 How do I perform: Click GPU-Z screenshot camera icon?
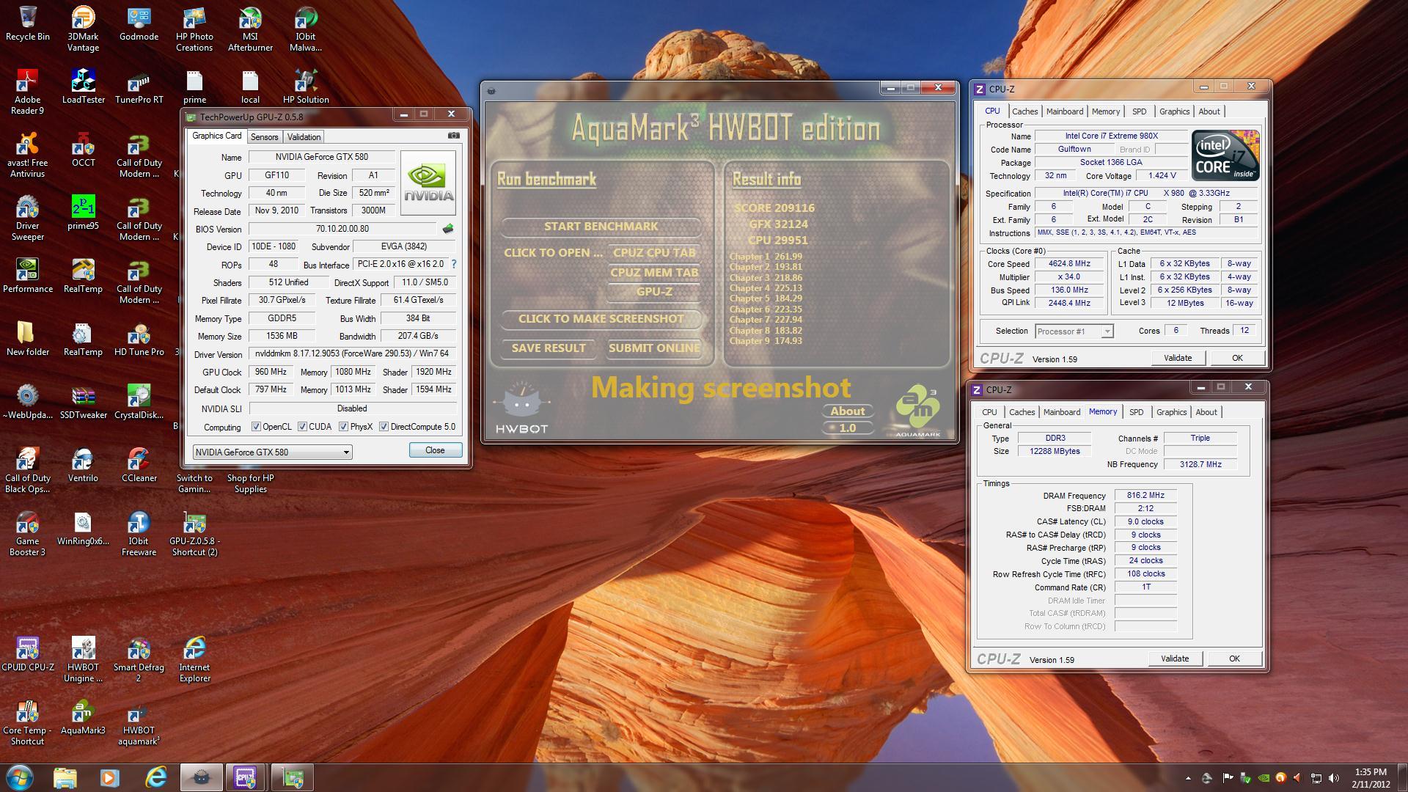click(x=454, y=136)
